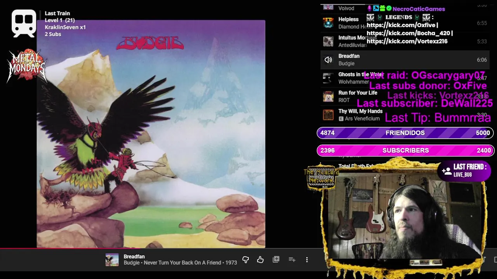Click the dislike thumbs-down icon
Screen dimensions: 497x279
point(245,260)
